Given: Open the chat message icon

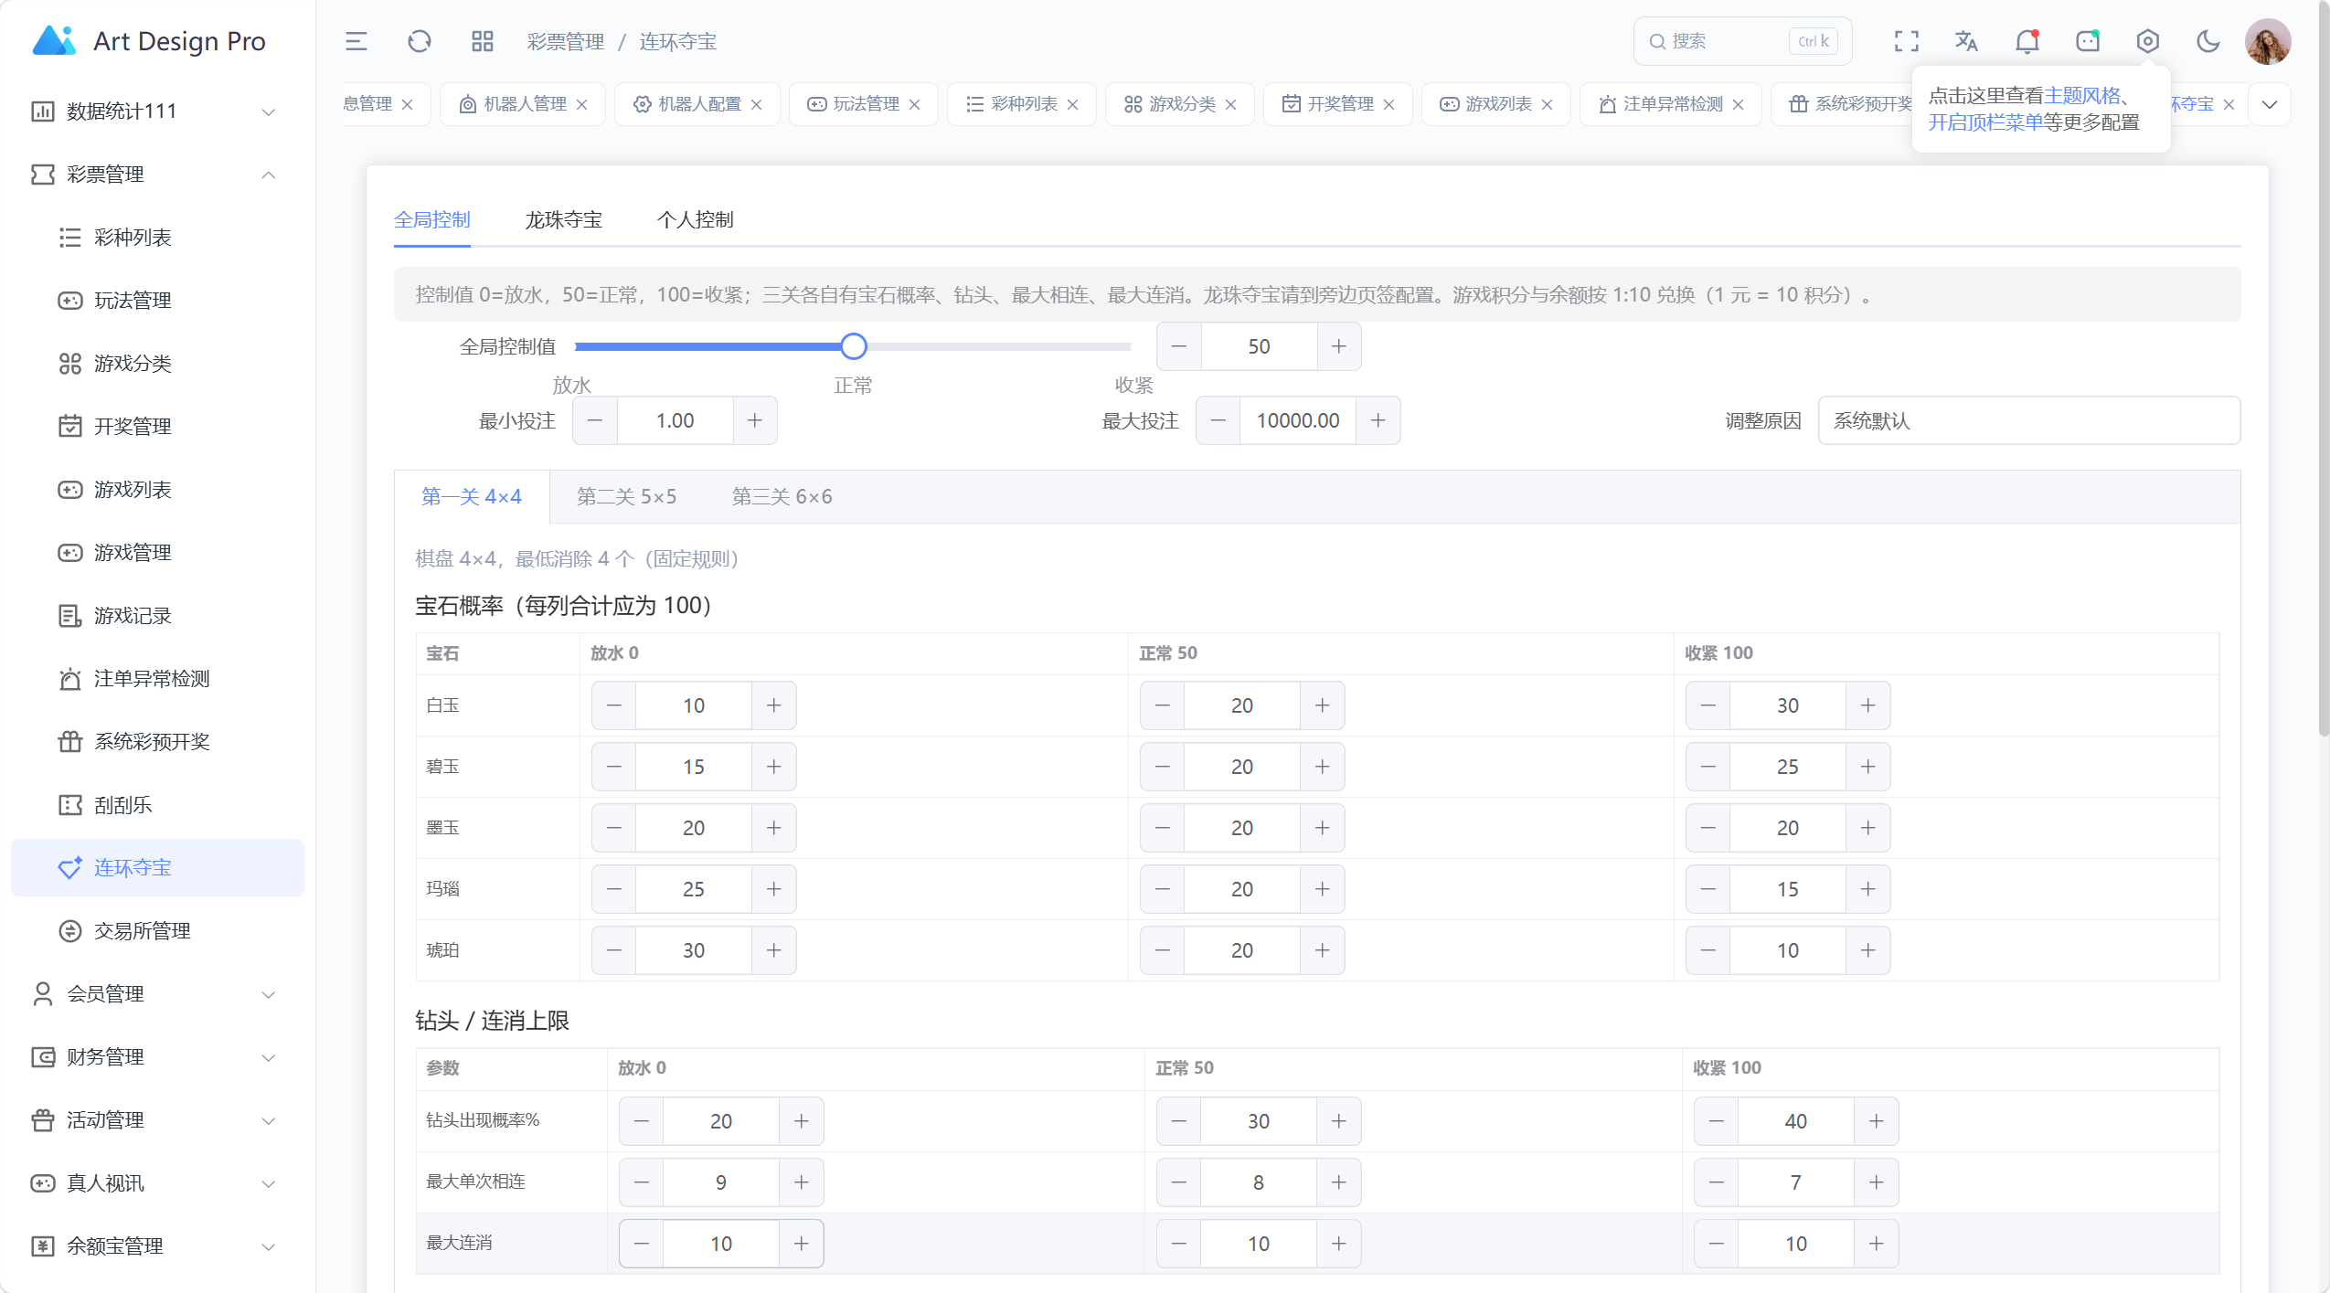Looking at the screenshot, I should [x=2087, y=41].
